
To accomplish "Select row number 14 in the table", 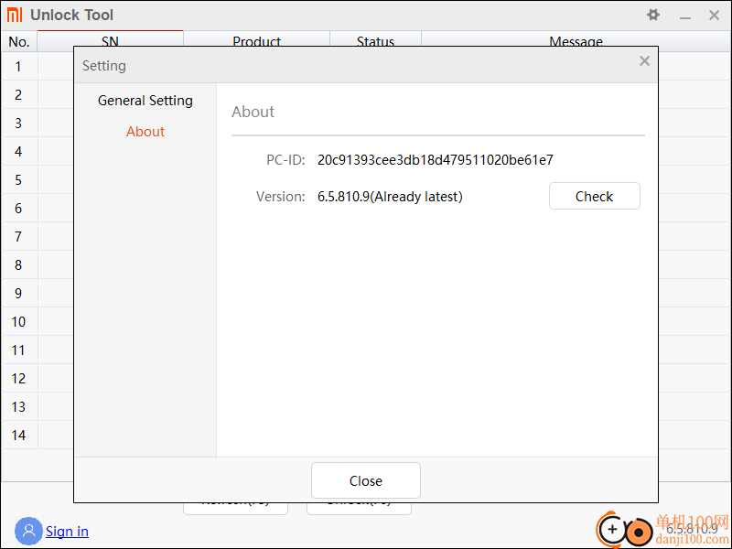I will tap(18, 436).
